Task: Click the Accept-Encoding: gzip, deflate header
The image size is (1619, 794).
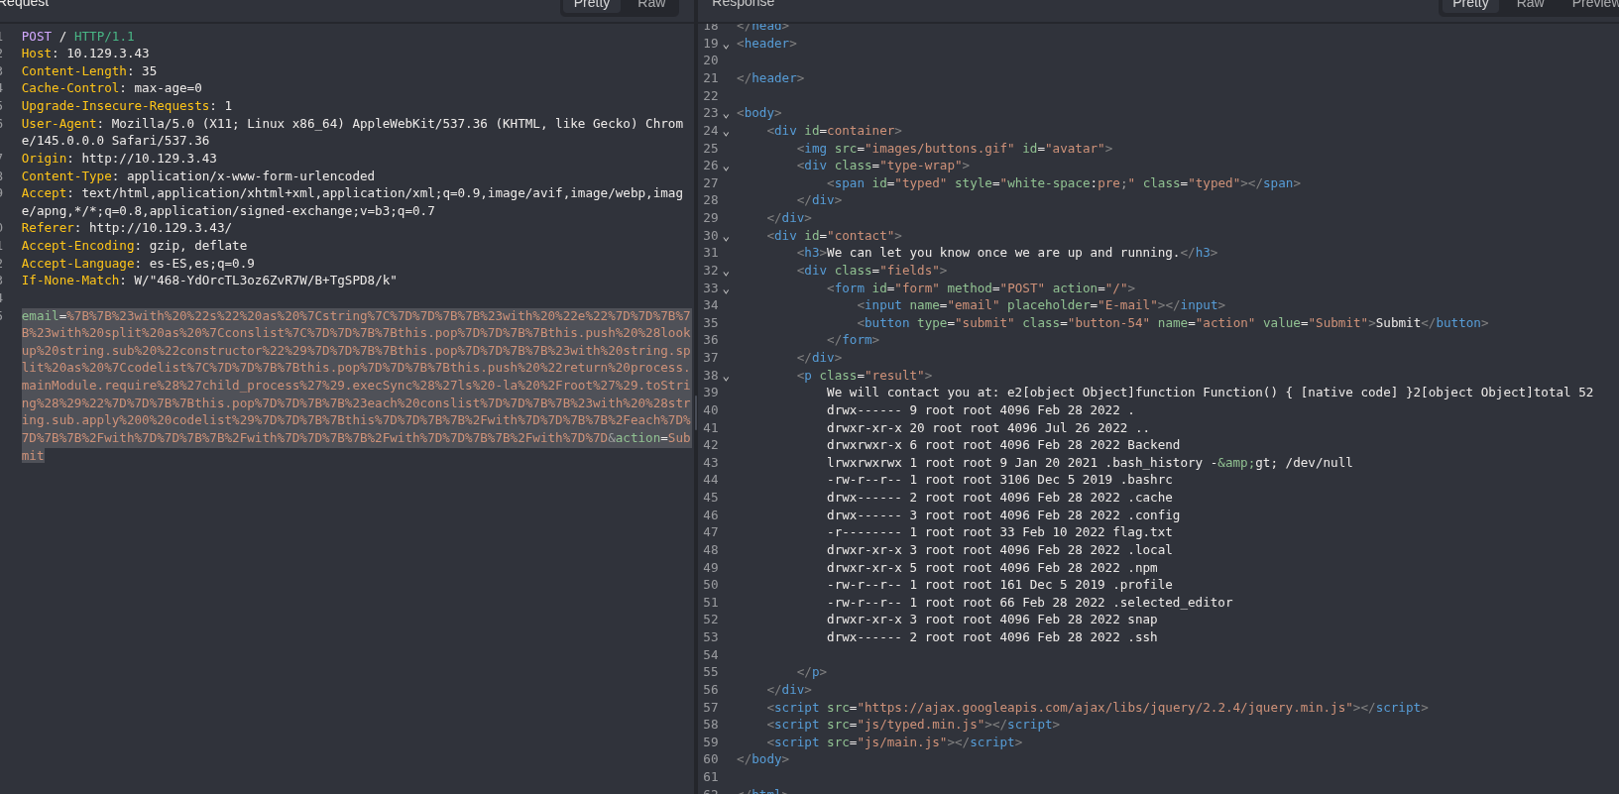Action: (x=135, y=246)
